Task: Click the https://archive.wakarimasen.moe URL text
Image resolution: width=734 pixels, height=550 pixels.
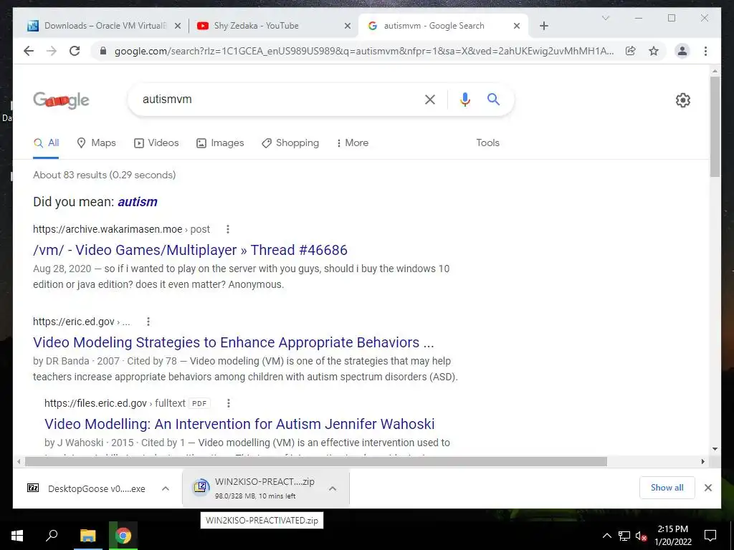Action: point(108,229)
